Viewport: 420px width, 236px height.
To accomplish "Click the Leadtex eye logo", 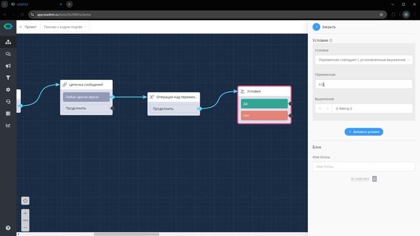I will pyautogui.click(x=8, y=26).
